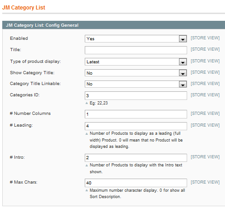Focus the Number Columns field
Viewport: 225px width, 213px height.
[136, 114]
